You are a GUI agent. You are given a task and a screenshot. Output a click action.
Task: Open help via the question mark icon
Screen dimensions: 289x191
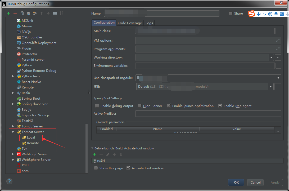pos(10,181)
